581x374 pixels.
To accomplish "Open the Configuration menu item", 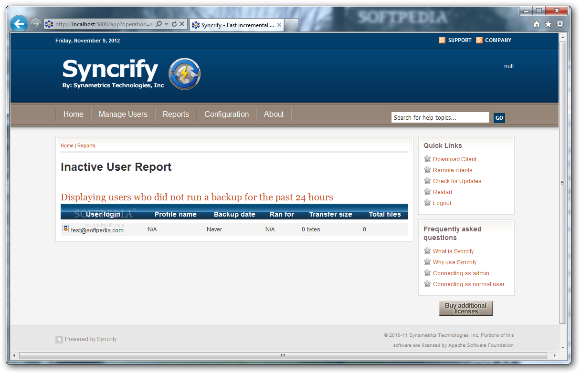I will tap(227, 114).
